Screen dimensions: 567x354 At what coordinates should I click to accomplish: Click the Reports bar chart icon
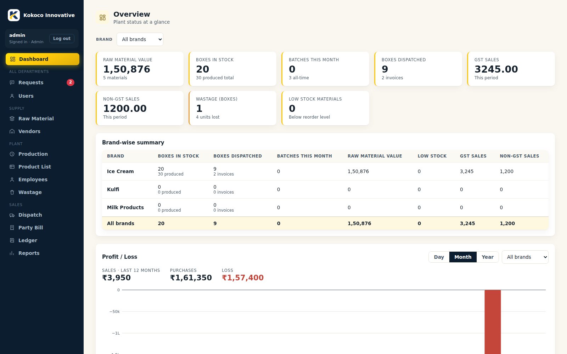(12, 253)
